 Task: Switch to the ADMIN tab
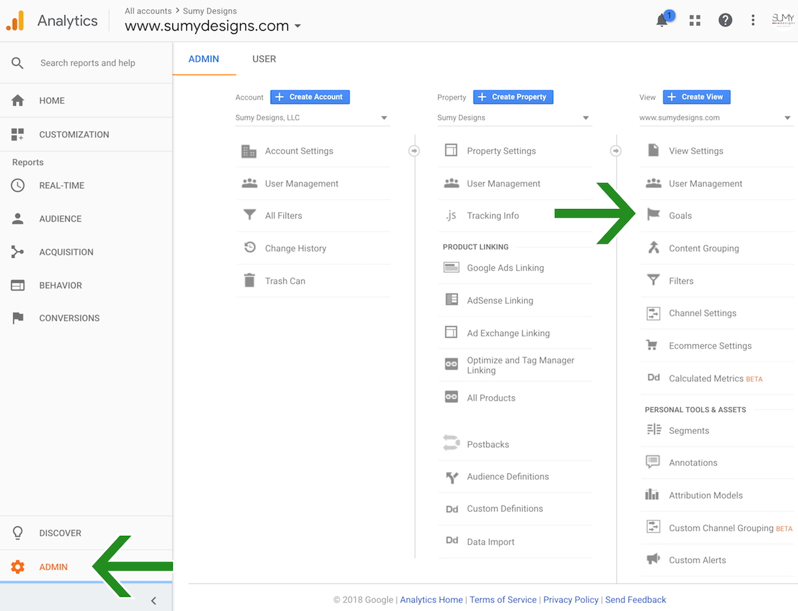coord(203,59)
